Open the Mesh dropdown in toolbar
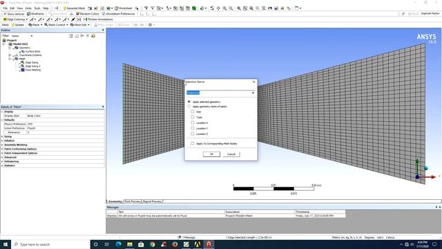Viewport: 442px width, 249px height. click(35, 25)
